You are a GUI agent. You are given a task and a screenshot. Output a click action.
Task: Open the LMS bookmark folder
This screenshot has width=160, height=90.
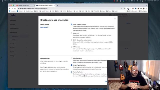pos(52,11)
